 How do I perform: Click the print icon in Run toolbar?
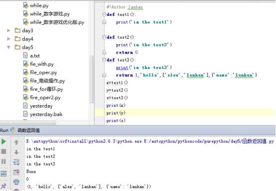pos(16,182)
